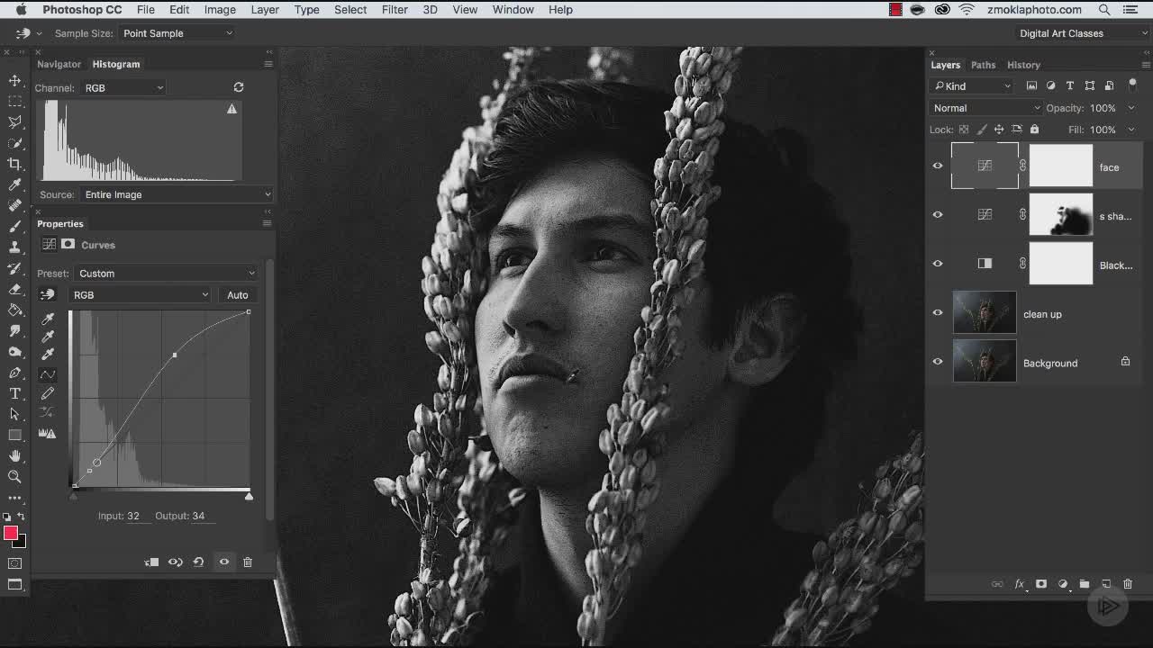Toggle clip adjustment to layer below
Screen dimensions: 1153x648
pyautogui.click(x=151, y=562)
